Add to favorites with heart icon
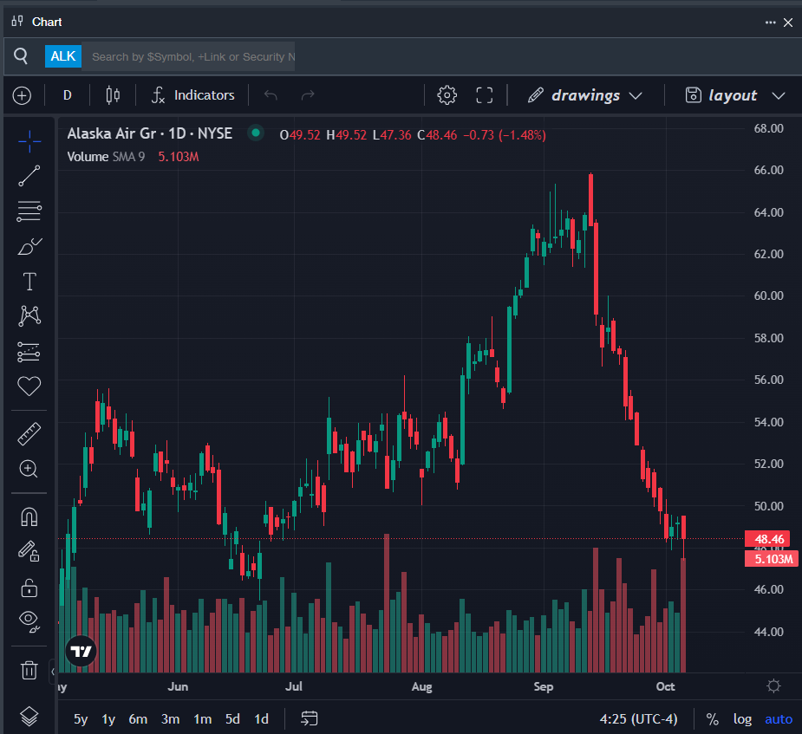Screen dimensions: 802x734 coord(29,386)
